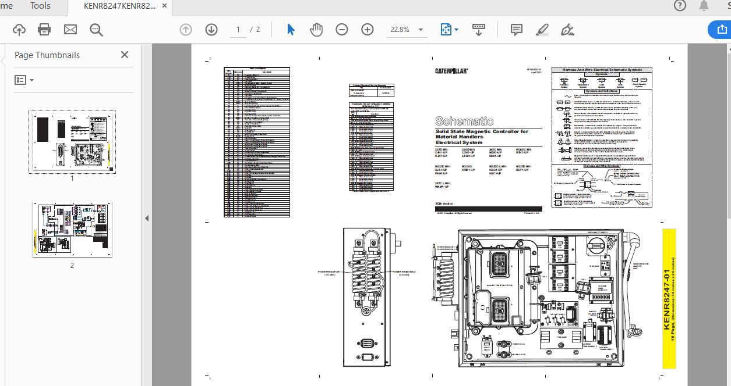This screenshot has height=386, width=731.
Task: Select the highlight pen tool
Action: coord(542,30)
